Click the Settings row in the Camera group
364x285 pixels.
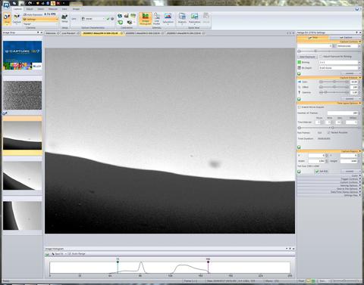(40, 19)
